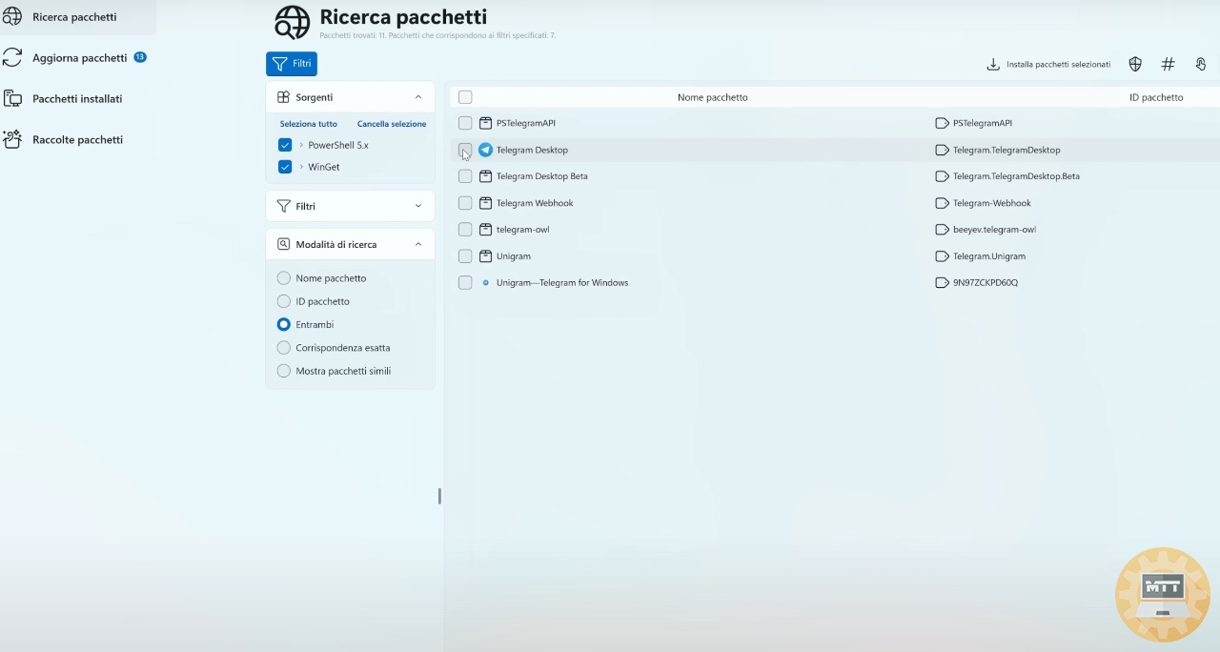Viewport: 1220px width, 652px height.
Task: Click tag icon beside 9N97ZCKPD60Q
Action: pyautogui.click(x=943, y=283)
